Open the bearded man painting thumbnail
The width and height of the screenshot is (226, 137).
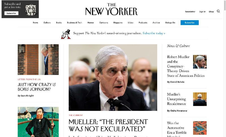click(x=38, y=122)
